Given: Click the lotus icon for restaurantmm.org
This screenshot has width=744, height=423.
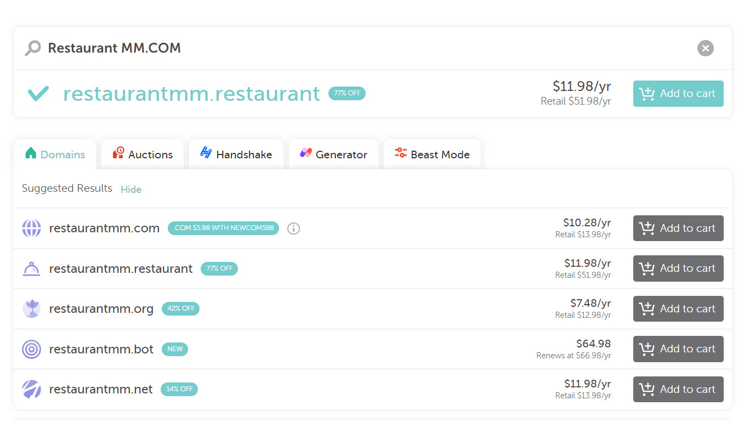Looking at the screenshot, I should tap(32, 308).
